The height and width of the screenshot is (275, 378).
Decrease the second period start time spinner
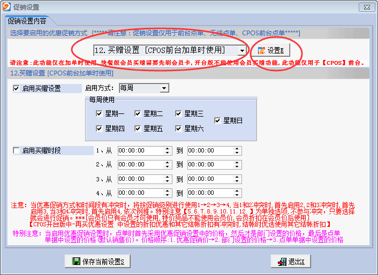pos(168,167)
